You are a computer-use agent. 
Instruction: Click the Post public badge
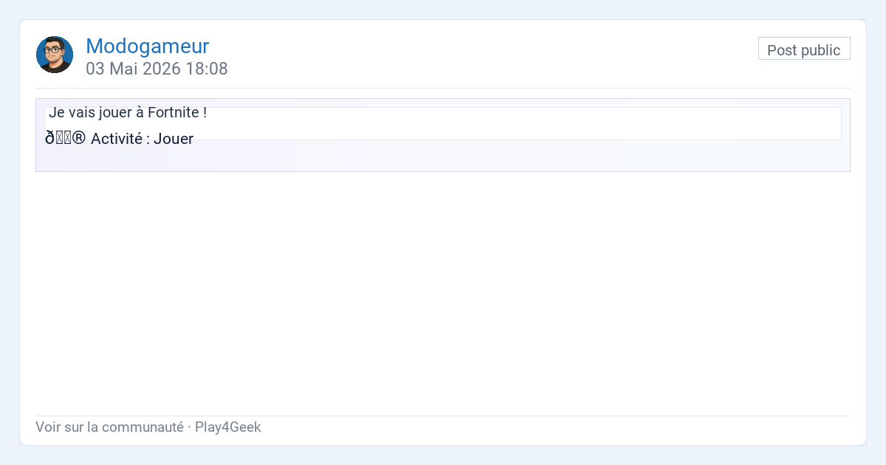point(804,49)
